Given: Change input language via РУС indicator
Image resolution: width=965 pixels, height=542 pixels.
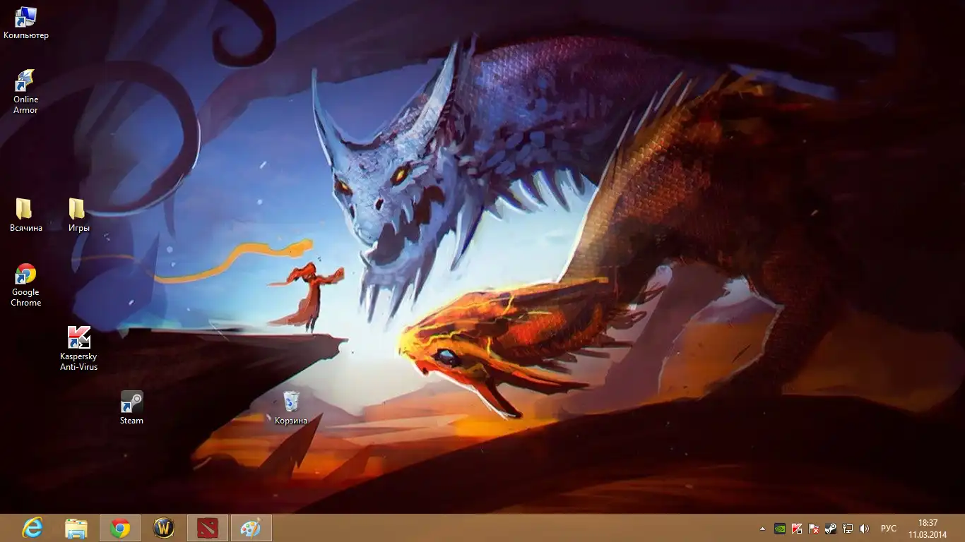Looking at the screenshot, I should [889, 529].
